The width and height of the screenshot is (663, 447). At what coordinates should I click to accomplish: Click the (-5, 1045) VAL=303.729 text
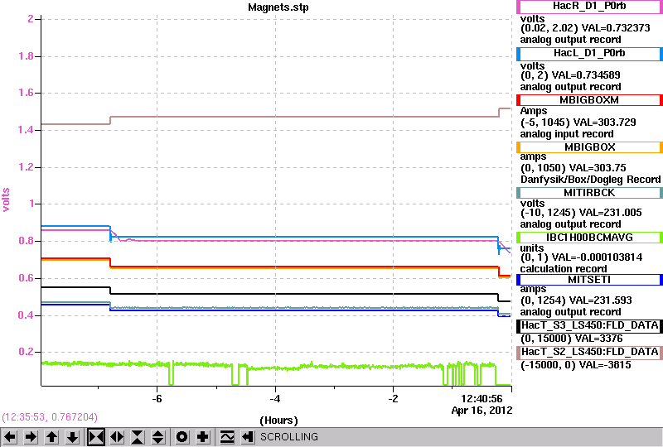tap(578, 123)
